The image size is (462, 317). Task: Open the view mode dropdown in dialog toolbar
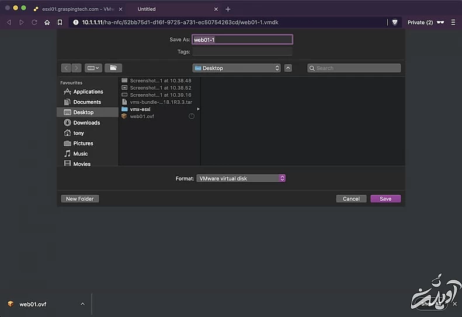coord(93,68)
